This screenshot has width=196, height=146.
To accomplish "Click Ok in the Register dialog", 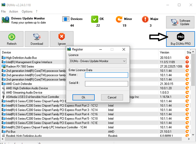I will tap(83, 97).
